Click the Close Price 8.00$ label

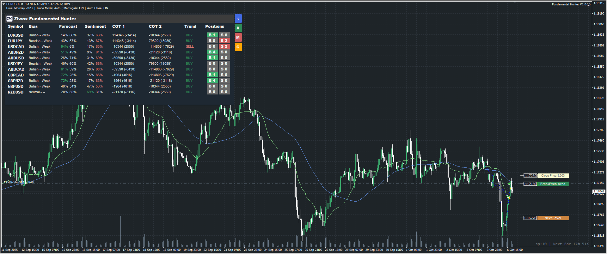coord(553,176)
